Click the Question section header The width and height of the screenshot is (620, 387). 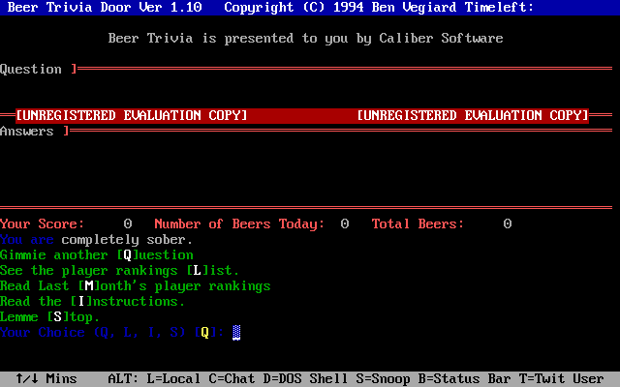tap(35, 69)
